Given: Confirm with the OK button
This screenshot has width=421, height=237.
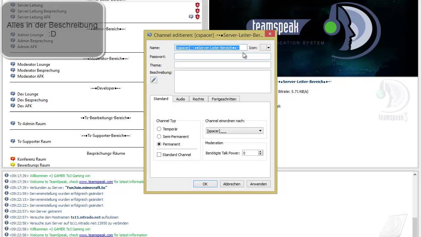Looking at the screenshot, I should (x=205, y=184).
